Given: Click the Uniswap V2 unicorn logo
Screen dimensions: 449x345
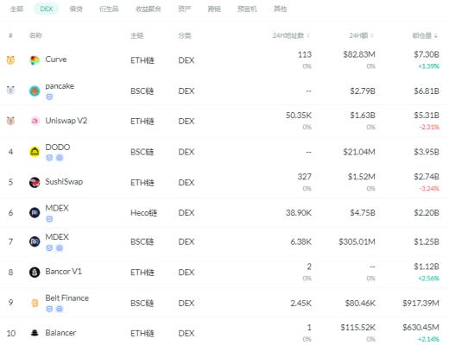Looking at the screenshot, I should 35,121.
